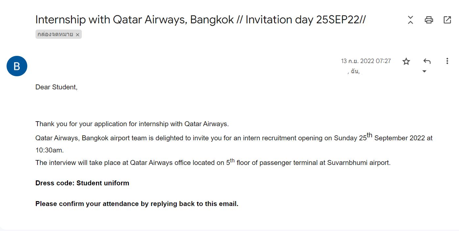Click the "Dress code: Student uniform" line
The image size is (459, 231).
point(82,183)
